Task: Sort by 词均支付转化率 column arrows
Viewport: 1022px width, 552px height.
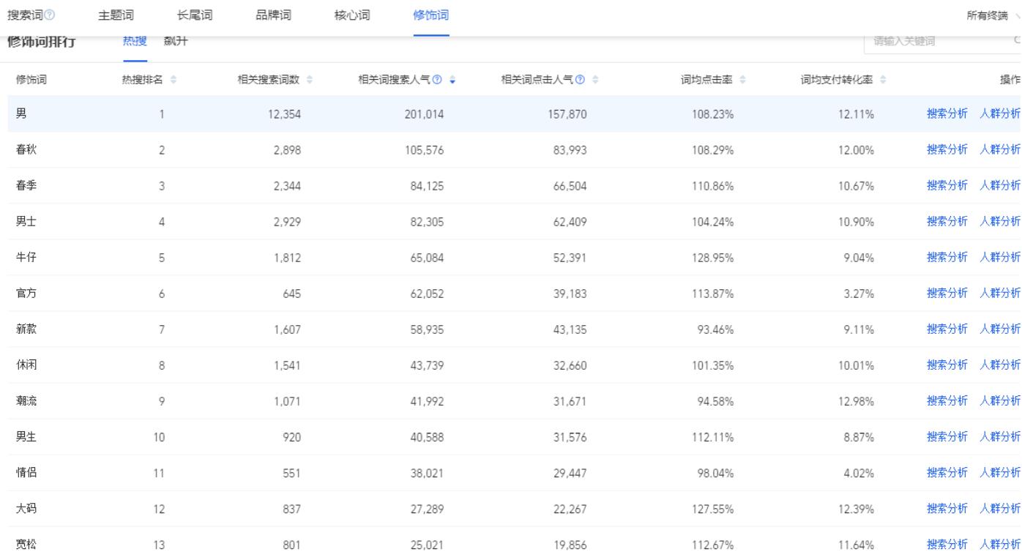Action: tap(881, 80)
